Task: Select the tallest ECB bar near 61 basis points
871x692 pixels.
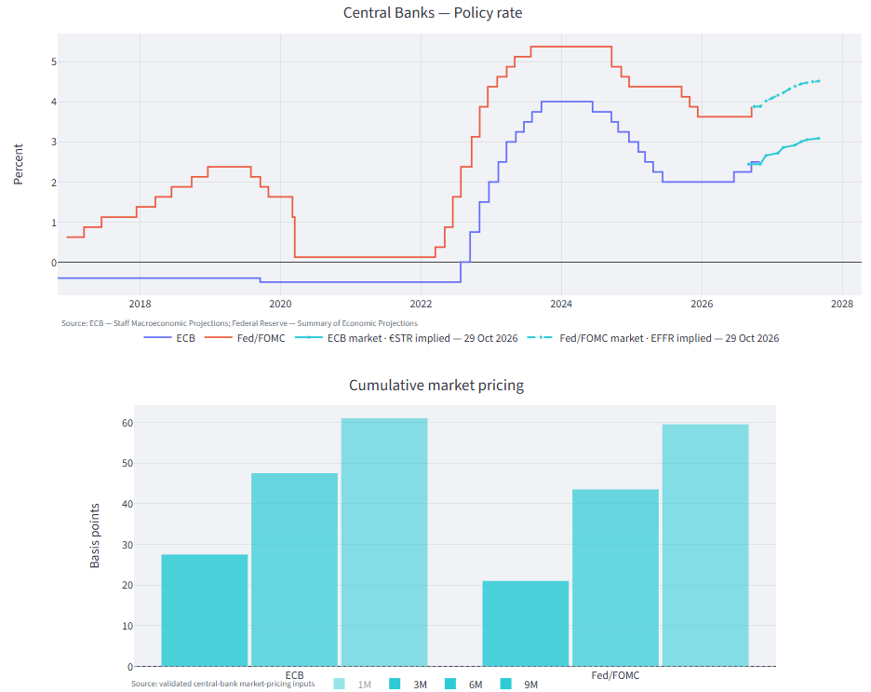Action: (384, 542)
